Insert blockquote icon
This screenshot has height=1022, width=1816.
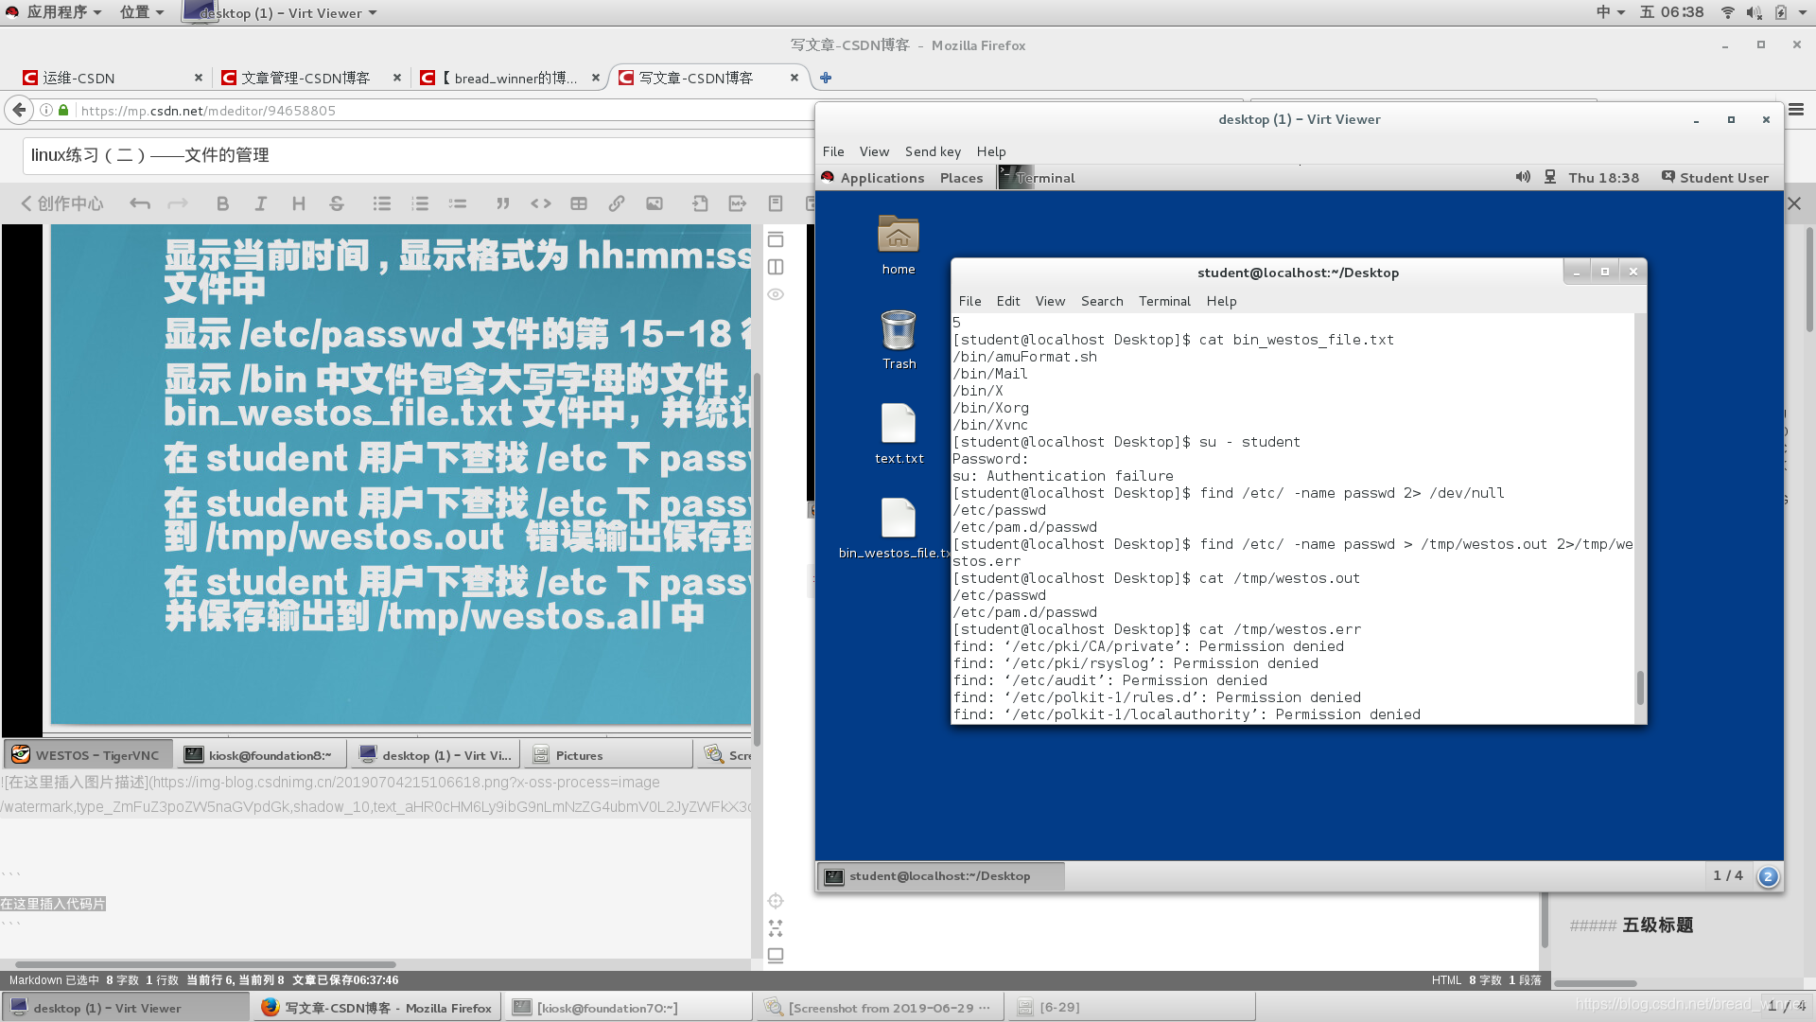(503, 203)
